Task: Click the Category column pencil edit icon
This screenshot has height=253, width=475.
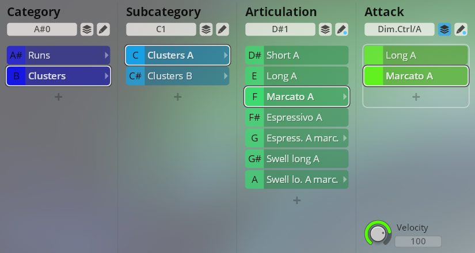Action: pyautogui.click(x=103, y=29)
